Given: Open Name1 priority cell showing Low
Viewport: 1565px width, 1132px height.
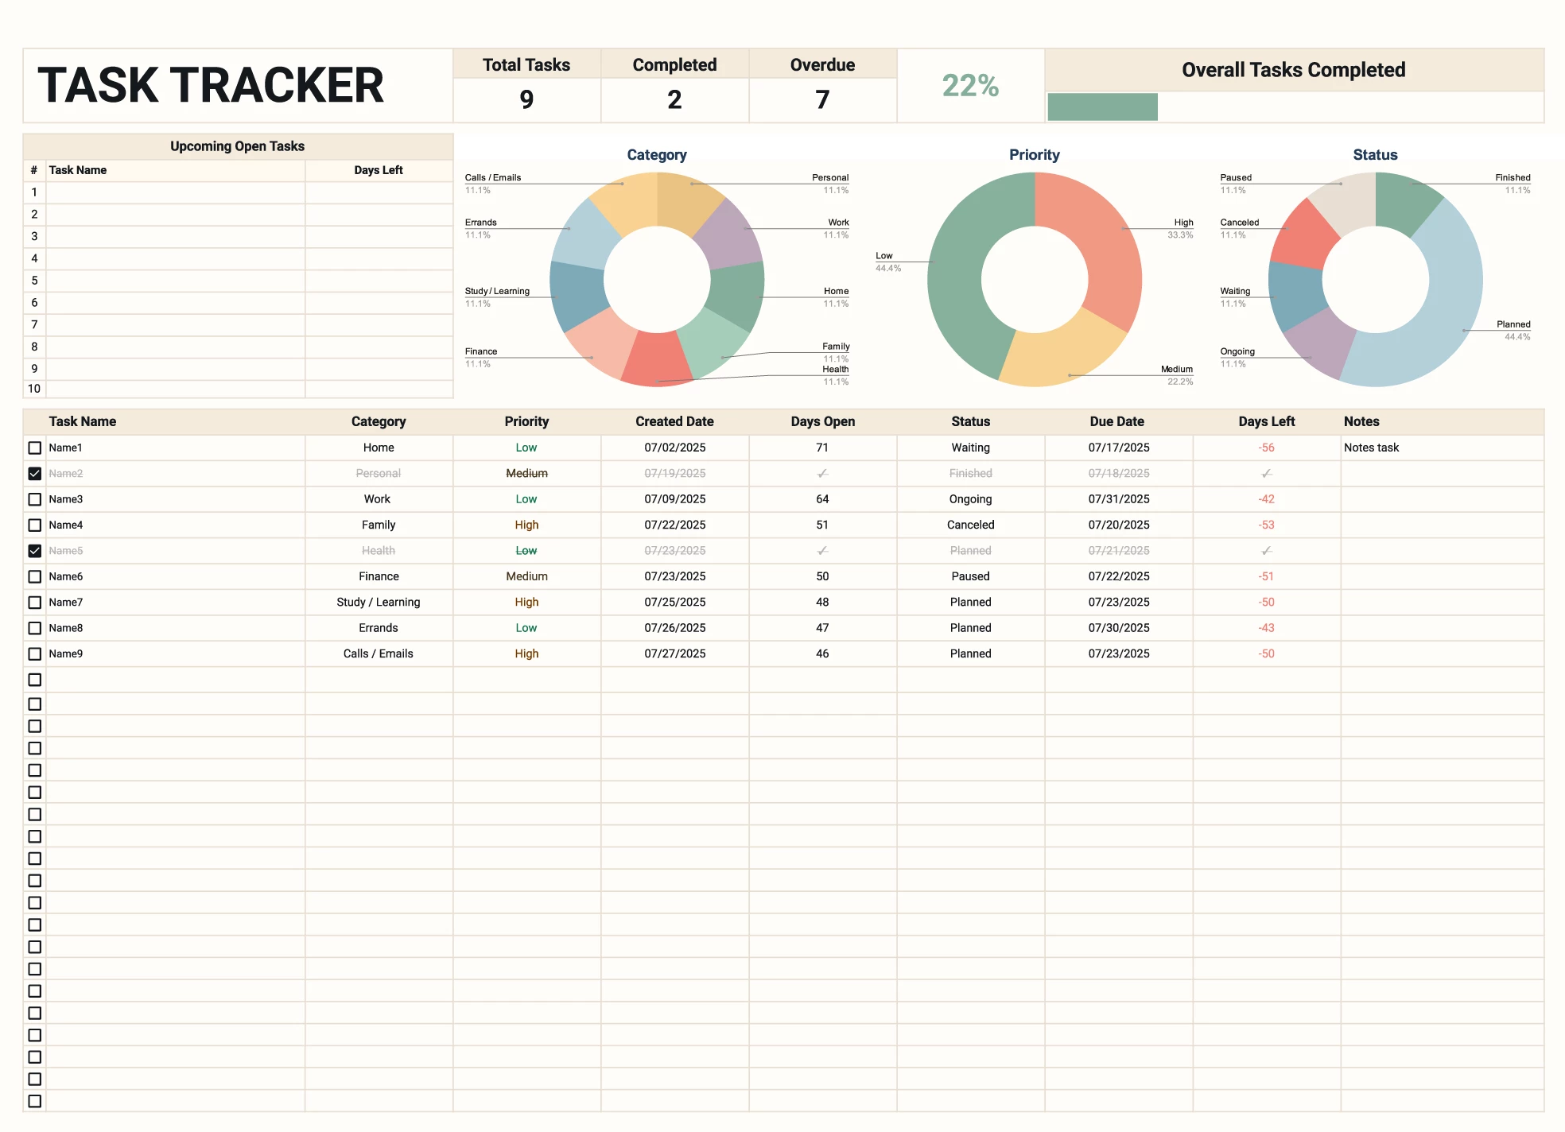Looking at the screenshot, I should [526, 448].
